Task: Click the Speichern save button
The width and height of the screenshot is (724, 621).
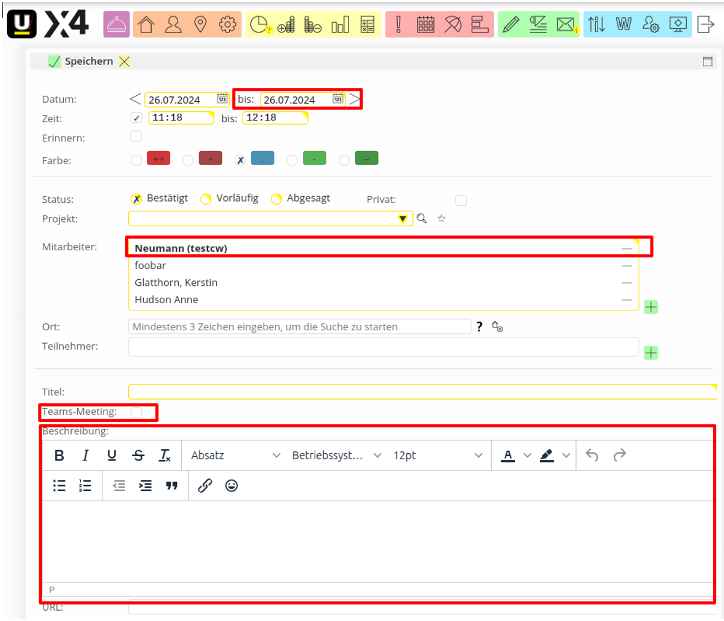Action: click(82, 61)
